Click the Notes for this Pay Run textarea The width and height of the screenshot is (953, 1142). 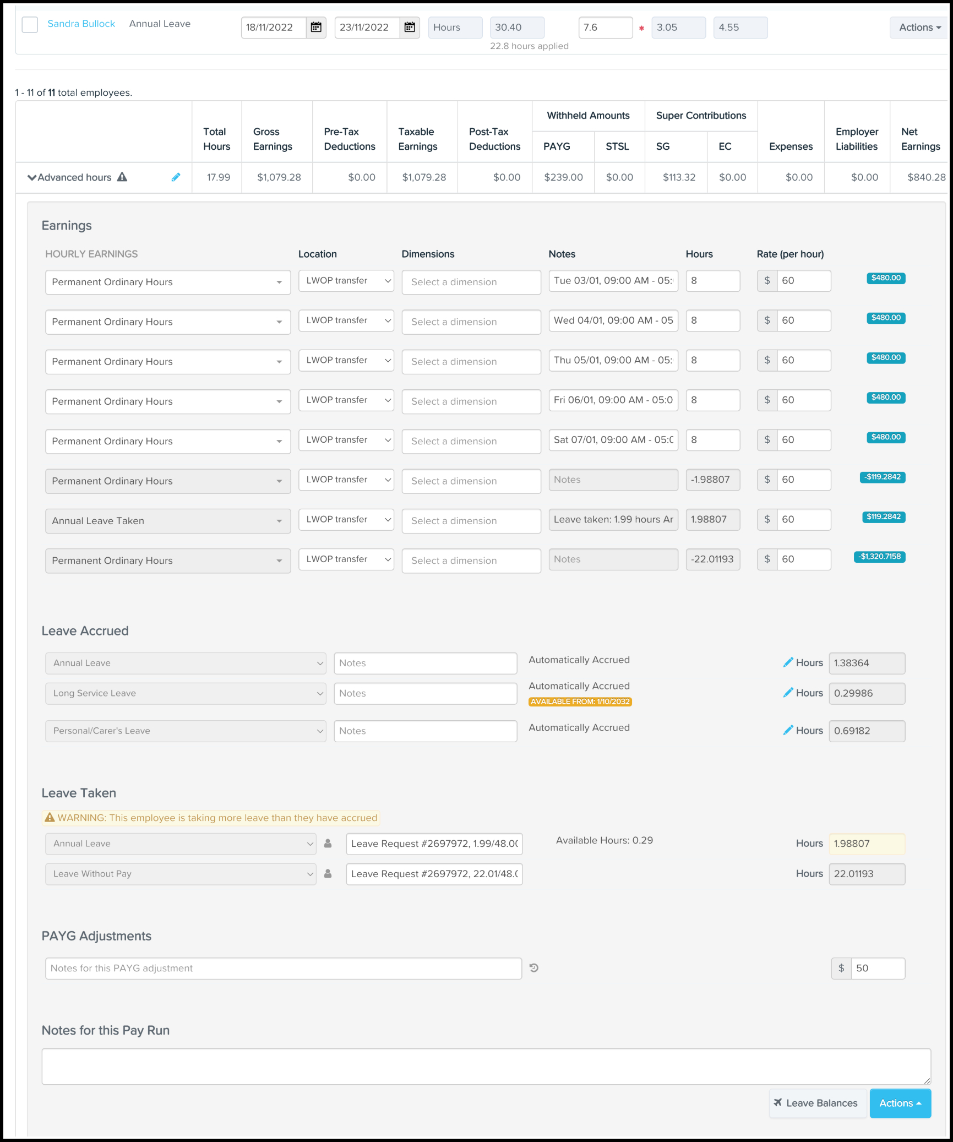486,1067
